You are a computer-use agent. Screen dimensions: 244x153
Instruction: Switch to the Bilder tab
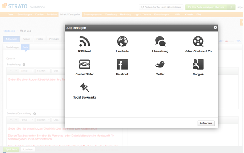40,39
